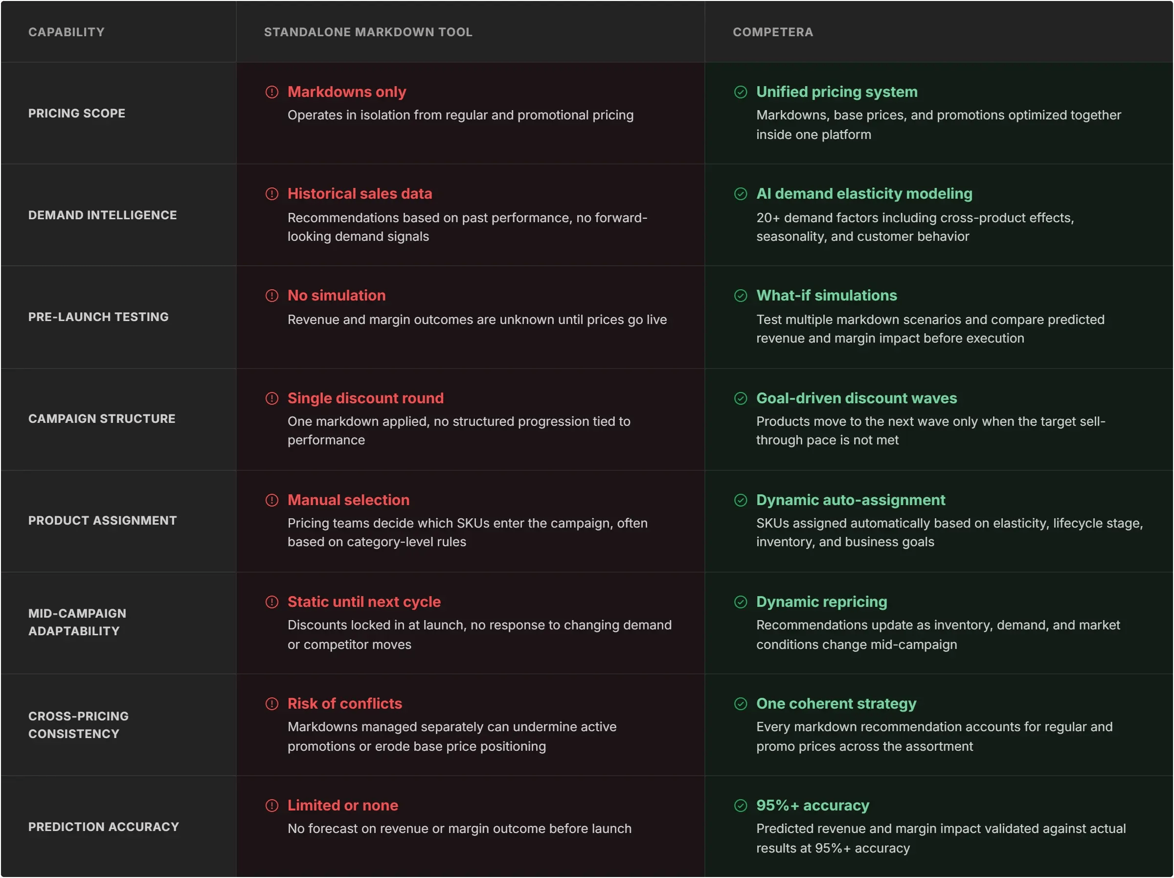Click text starting 'Recommendations based on past performance'
This screenshot has width=1174, height=878.
468,227
